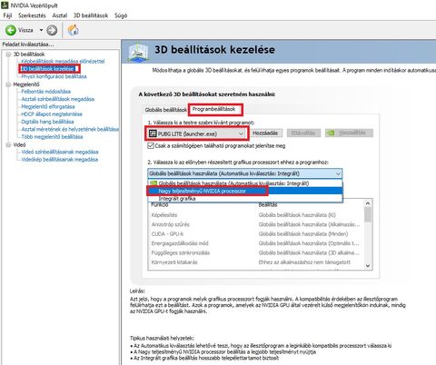
Task: Open the home icon in the toolbar
Action: [73, 30]
